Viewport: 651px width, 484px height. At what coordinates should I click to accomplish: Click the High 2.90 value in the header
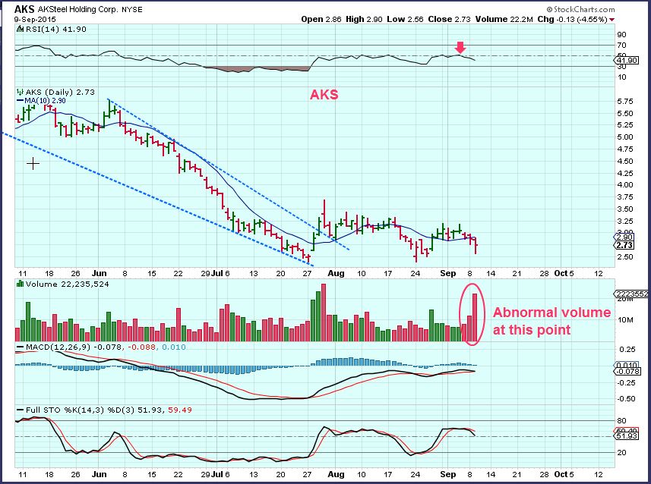(364, 19)
